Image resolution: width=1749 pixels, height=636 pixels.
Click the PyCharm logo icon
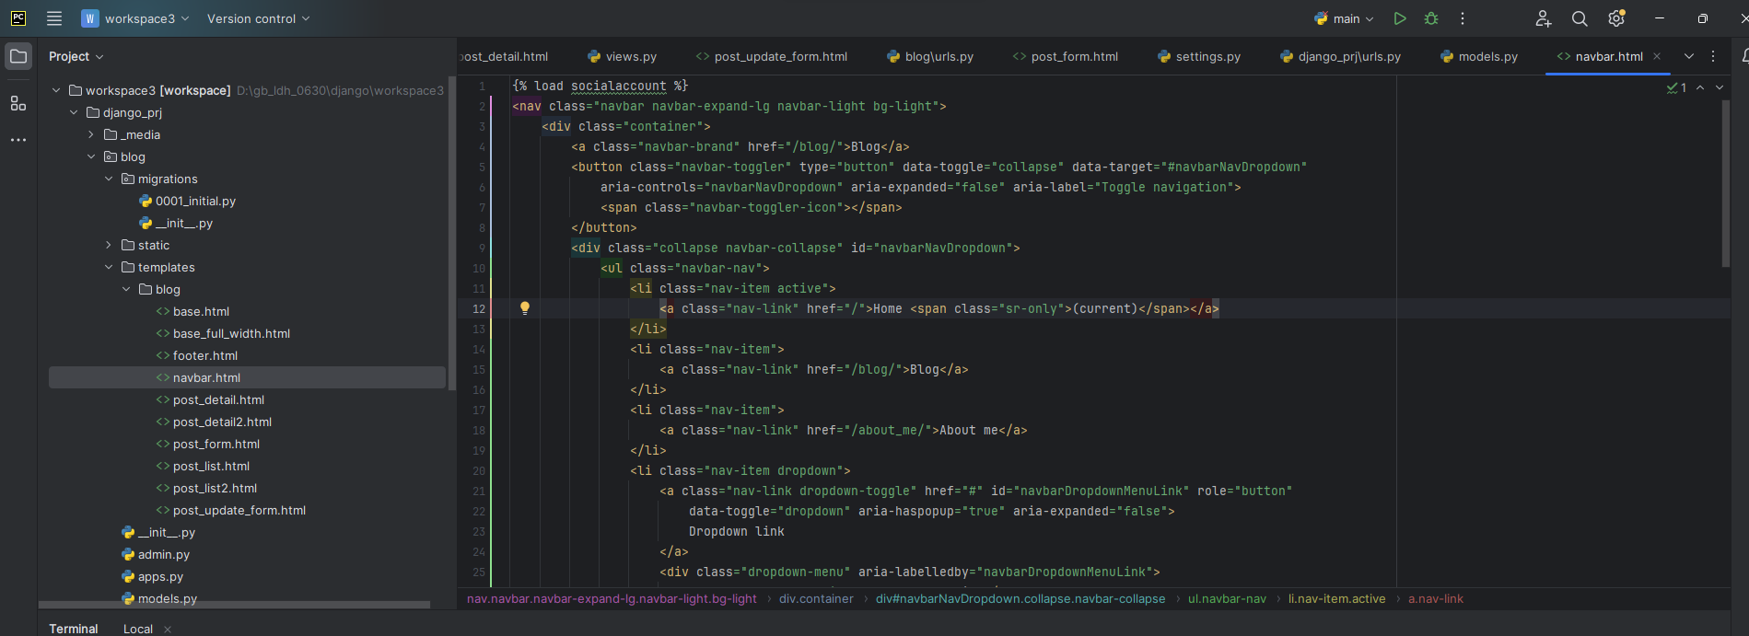click(18, 18)
